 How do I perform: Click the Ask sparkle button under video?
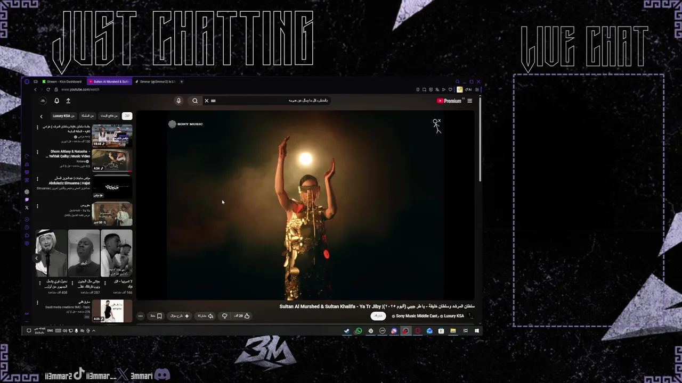(180, 316)
